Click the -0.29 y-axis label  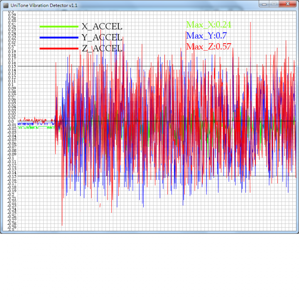point(12,228)
